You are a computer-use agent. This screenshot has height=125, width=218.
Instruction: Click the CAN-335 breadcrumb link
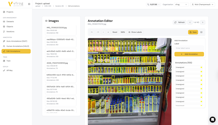click(48, 6)
